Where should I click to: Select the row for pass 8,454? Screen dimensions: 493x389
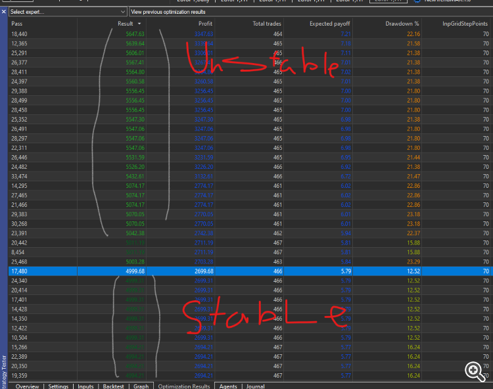250,252
